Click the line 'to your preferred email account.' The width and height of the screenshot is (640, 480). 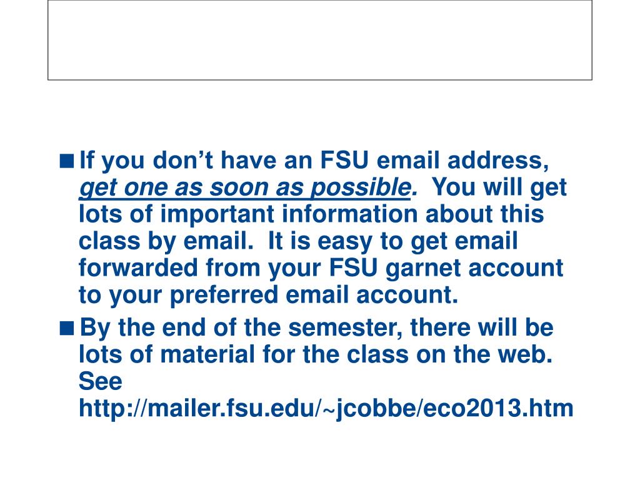click(269, 296)
